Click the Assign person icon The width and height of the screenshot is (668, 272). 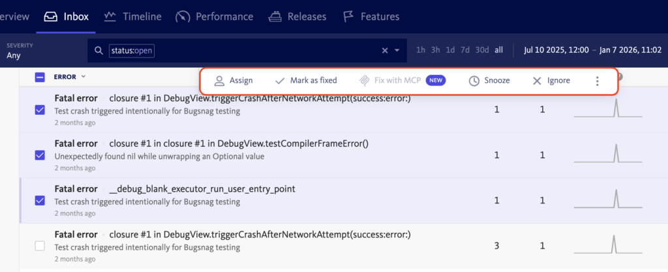(x=219, y=80)
